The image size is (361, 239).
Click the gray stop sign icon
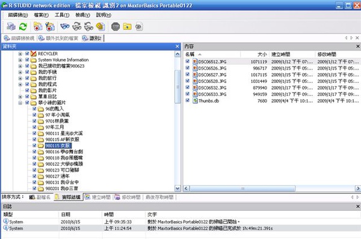(116, 26)
